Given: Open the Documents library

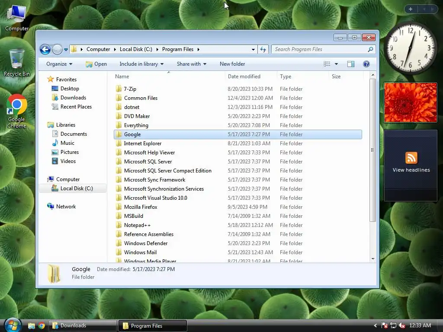Looking at the screenshot, I should tap(74, 134).
